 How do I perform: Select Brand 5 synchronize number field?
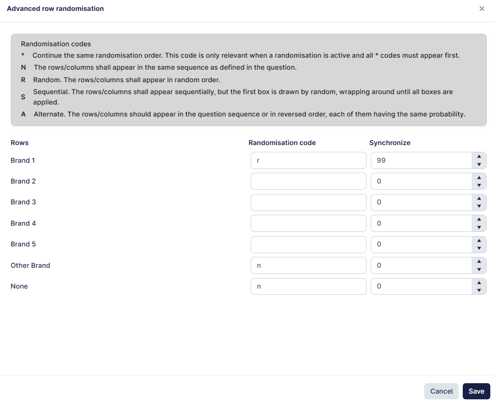[422, 244]
